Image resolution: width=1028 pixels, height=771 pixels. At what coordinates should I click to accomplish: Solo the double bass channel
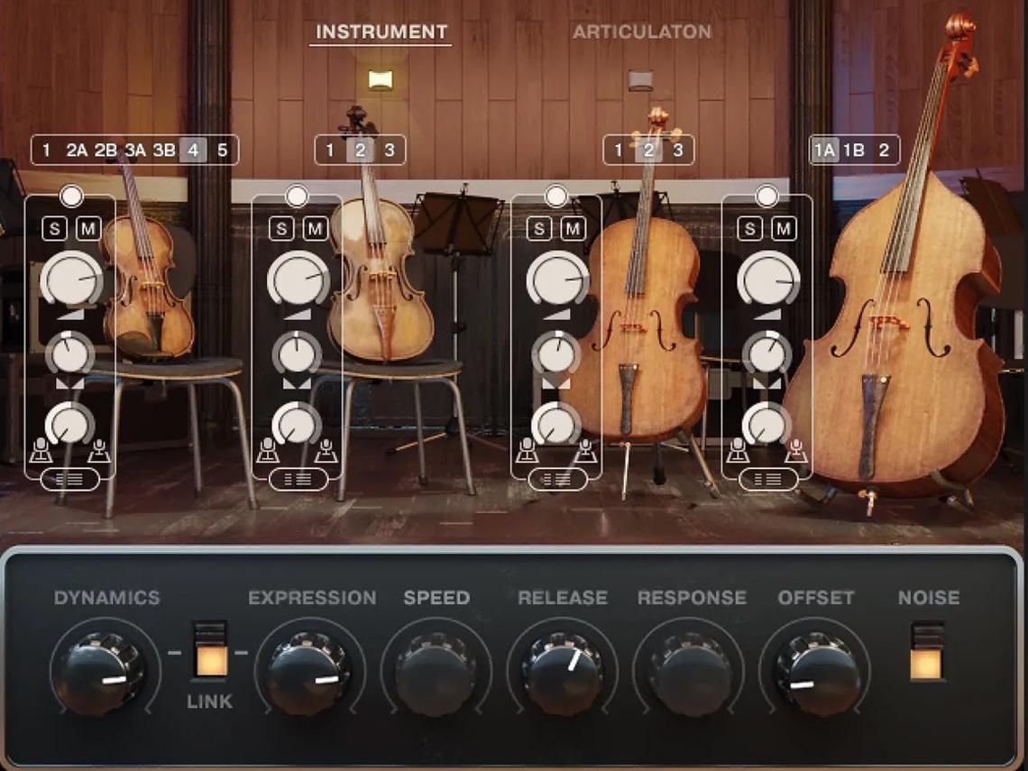[x=750, y=228]
